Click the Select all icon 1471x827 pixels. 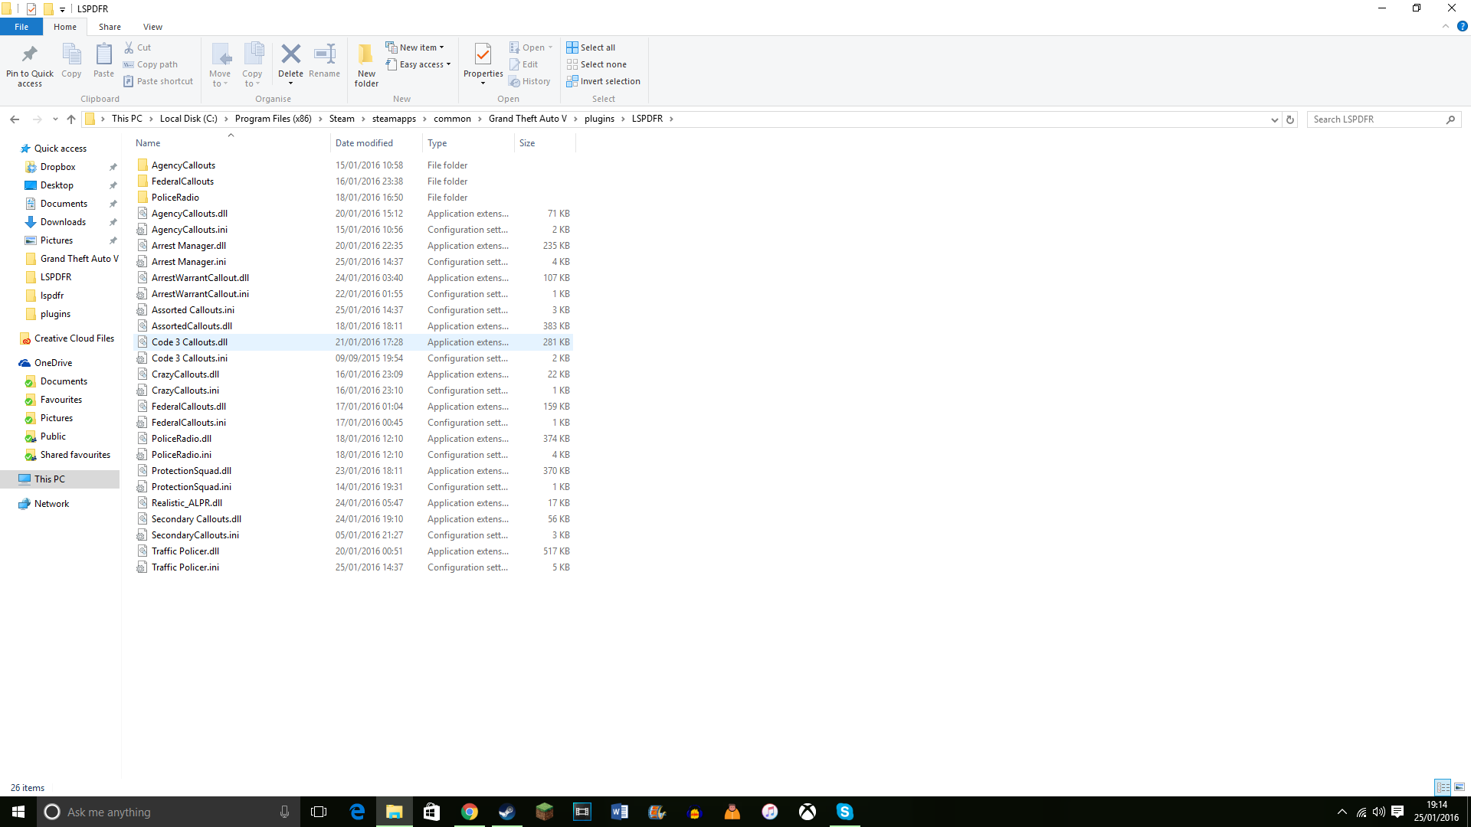(x=572, y=47)
